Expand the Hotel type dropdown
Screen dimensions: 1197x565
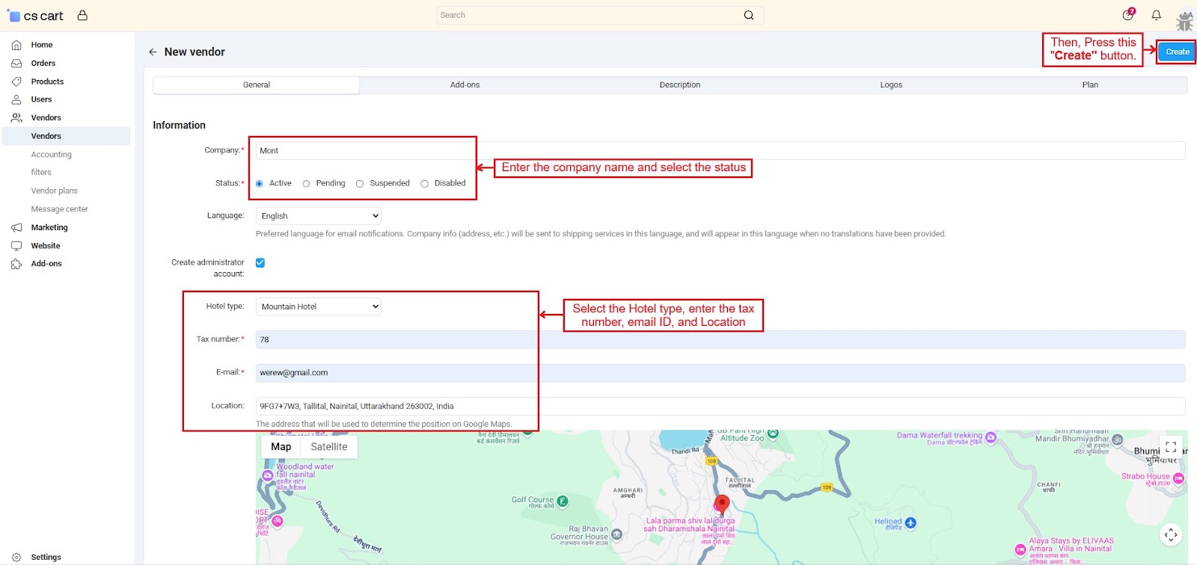[319, 307]
